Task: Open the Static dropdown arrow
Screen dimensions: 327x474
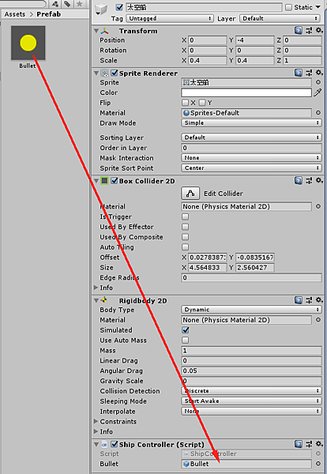Action: click(x=318, y=7)
